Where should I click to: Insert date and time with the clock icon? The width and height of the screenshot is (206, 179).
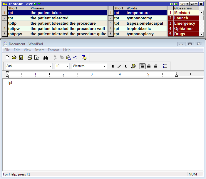84,57
